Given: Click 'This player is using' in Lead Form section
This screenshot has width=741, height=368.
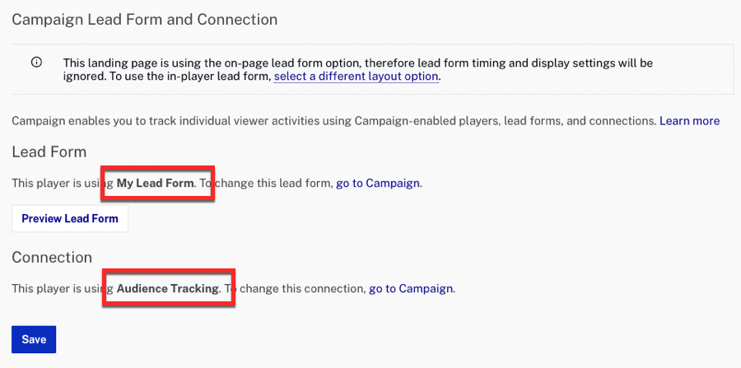Looking at the screenshot, I should click(63, 184).
